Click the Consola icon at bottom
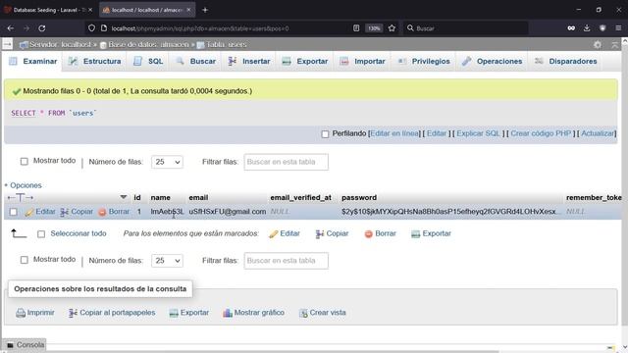Viewport: 628px width, 353px height. (11, 345)
